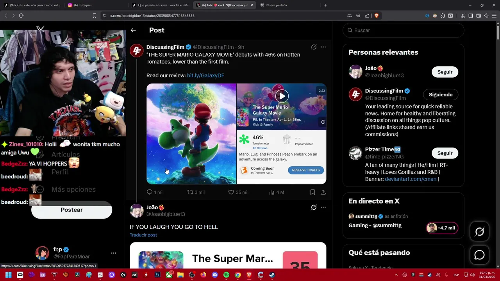
Task: Open the browser hamburger menu
Action: pyautogui.click(x=495, y=16)
